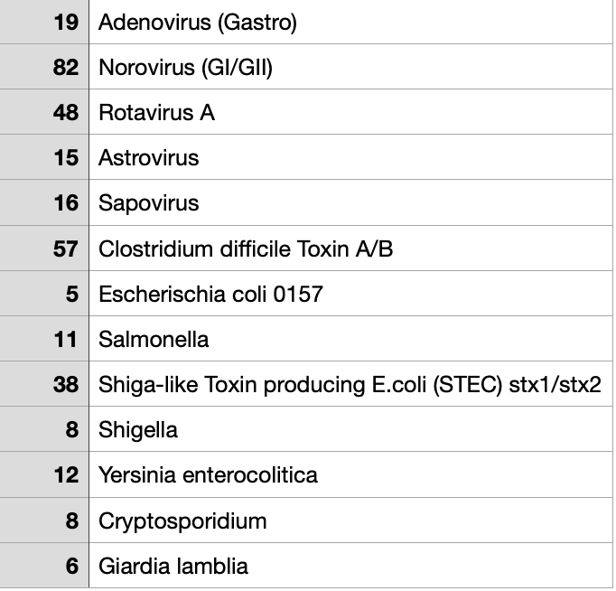Click the Giardia lamblia cell
The width and height of the screenshot is (616, 591).
pos(350,566)
